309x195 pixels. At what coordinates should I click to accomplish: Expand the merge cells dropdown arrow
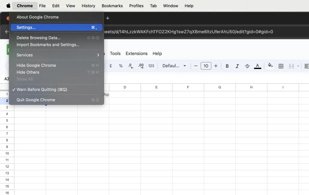(x=298, y=66)
